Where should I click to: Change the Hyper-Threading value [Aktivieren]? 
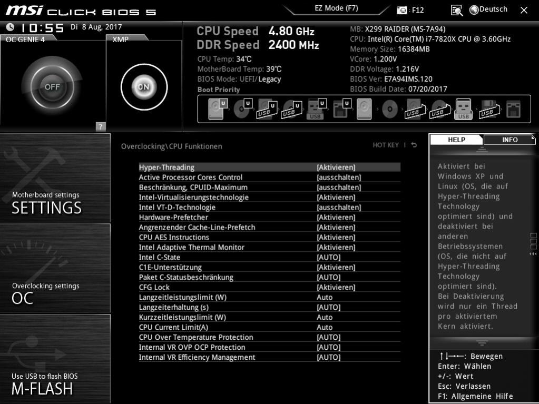coord(336,167)
